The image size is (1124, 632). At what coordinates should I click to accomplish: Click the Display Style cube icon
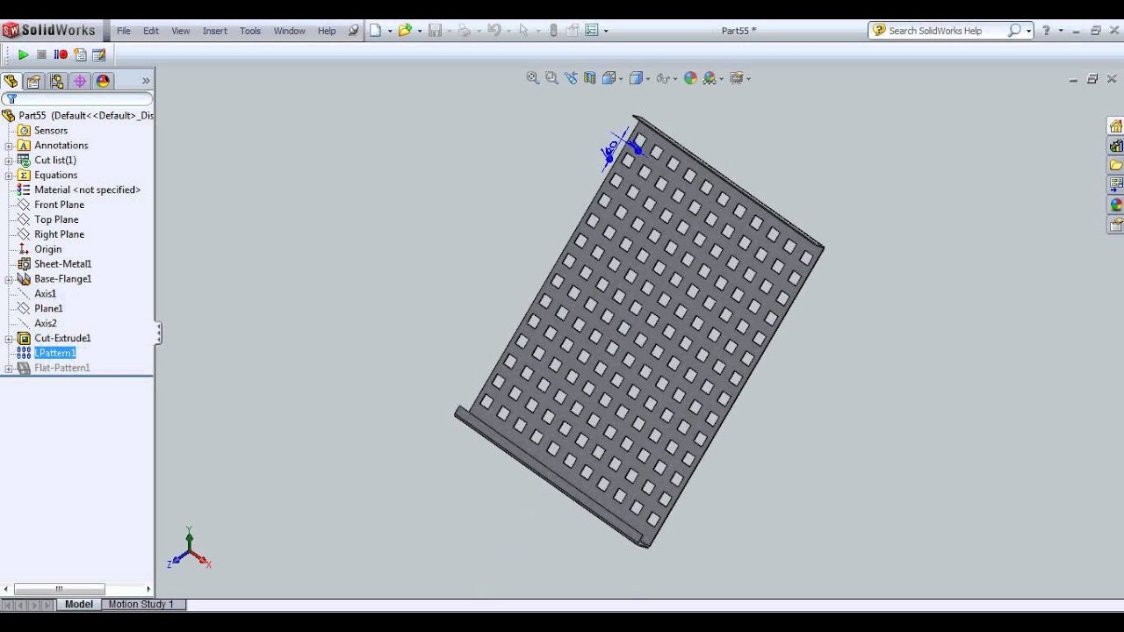click(x=636, y=78)
